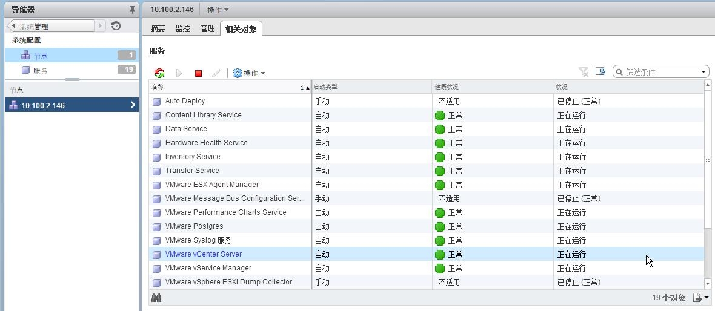Viewport: 715px width, 311px height.
Task: Select 节点 in the navigator
Action: point(71,56)
